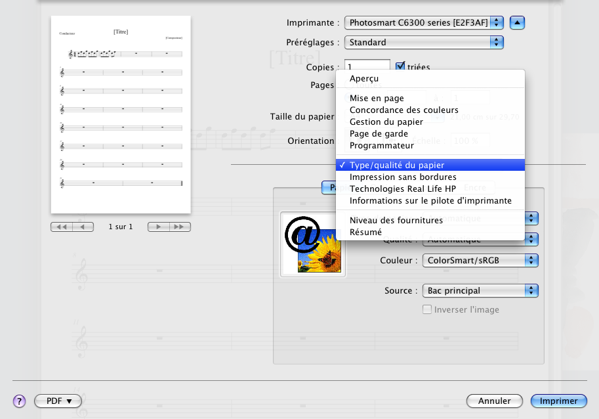Expand the Couleur ColorSmart/sRGB dropdown

point(480,260)
